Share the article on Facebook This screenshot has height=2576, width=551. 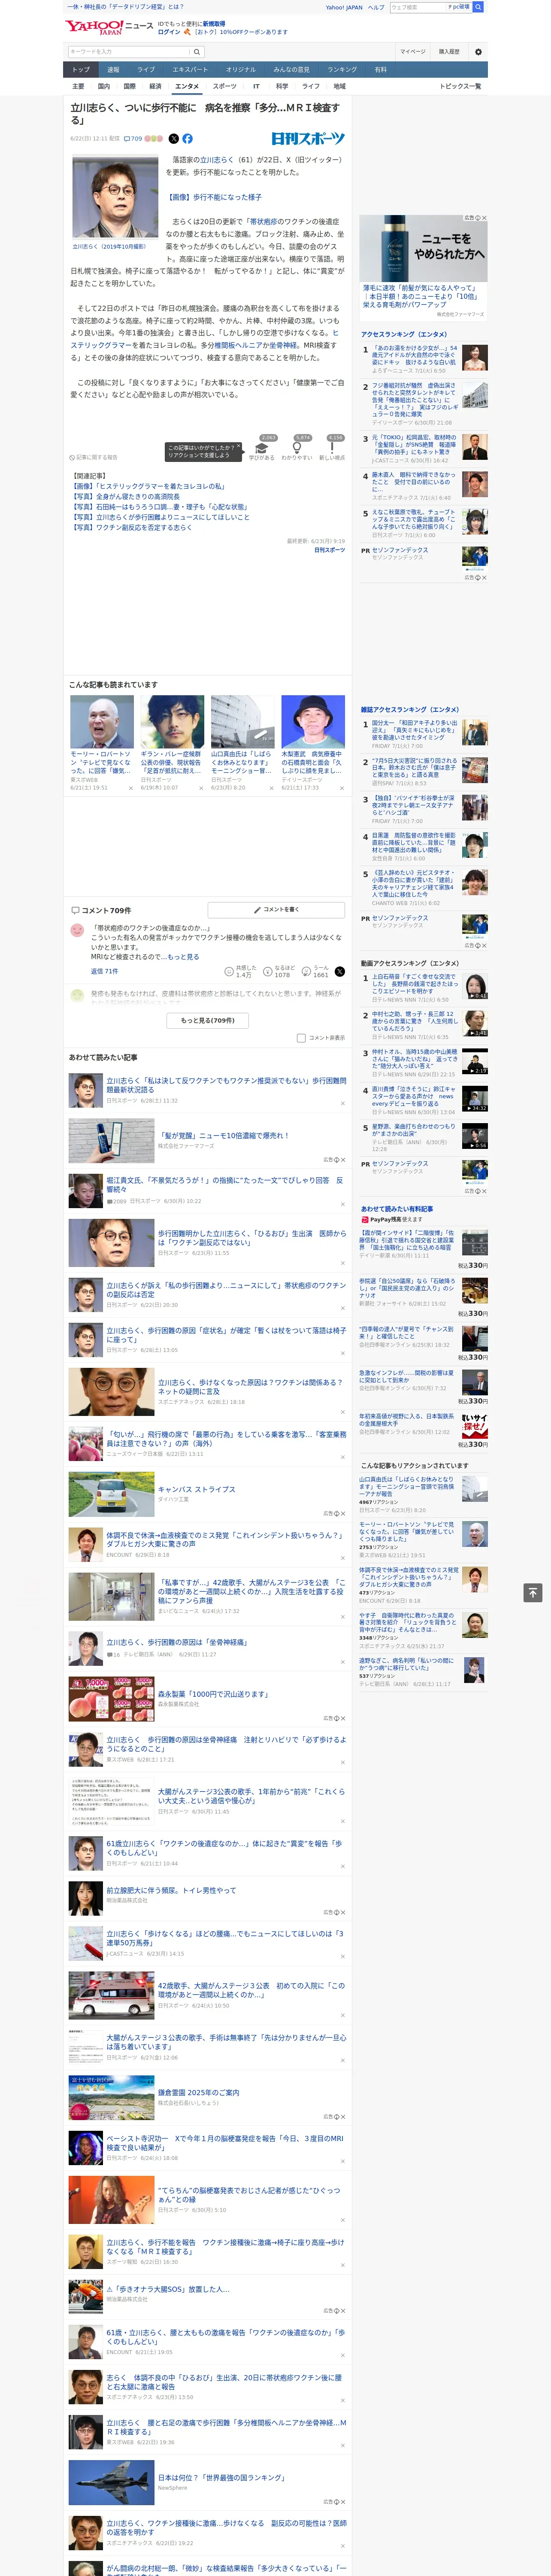[187, 139]
